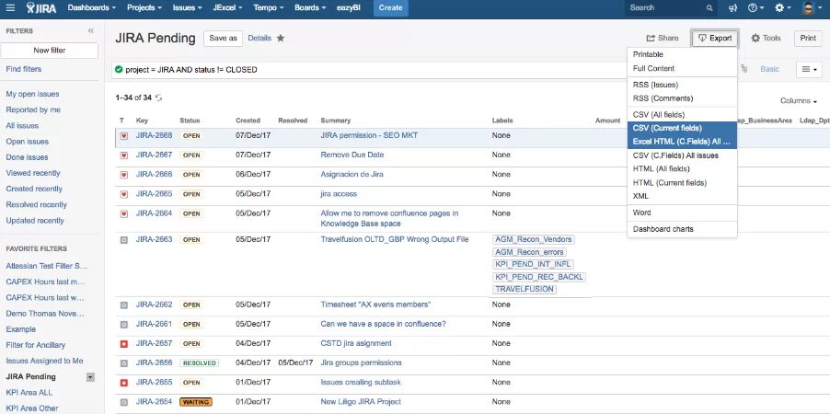Click the JQL query input field
This screenshot has width=830, height=414.
click(x=371, y=70)
